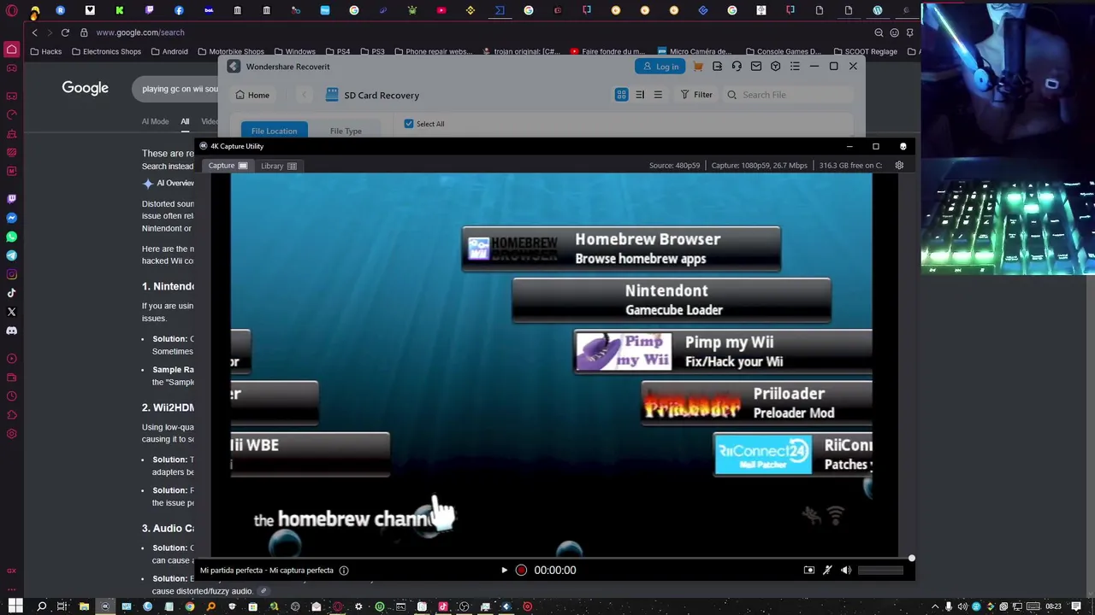Open TikTok in the Opera sidebar

(11, 293)
